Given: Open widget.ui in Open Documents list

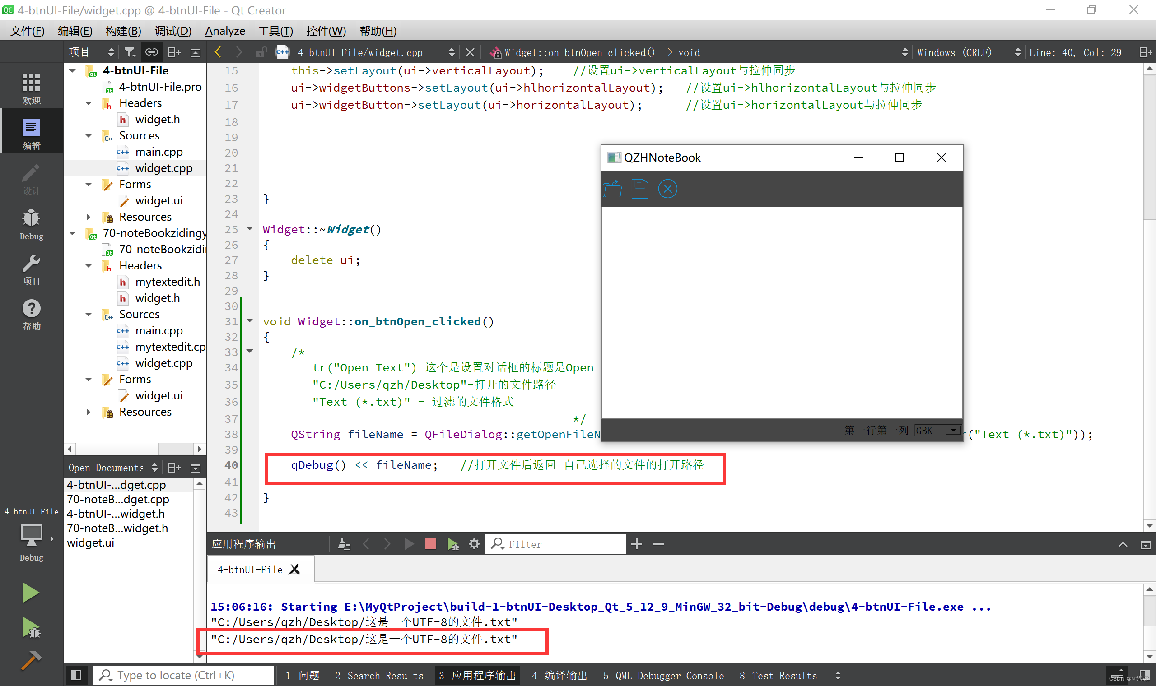Looking at the screenshot, I should pos(91,542).
